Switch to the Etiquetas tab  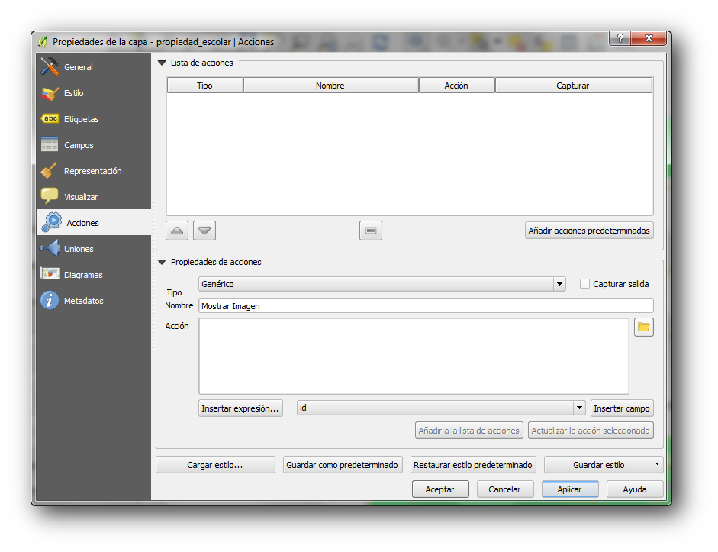[x=93, y=118]
